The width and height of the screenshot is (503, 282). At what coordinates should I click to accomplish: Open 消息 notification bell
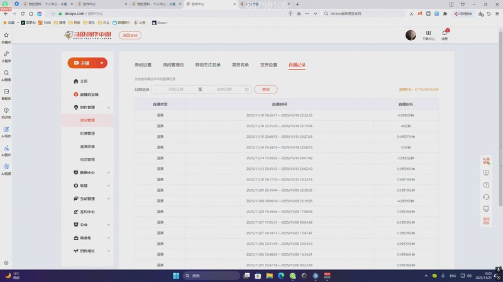(x=445, y=35)
